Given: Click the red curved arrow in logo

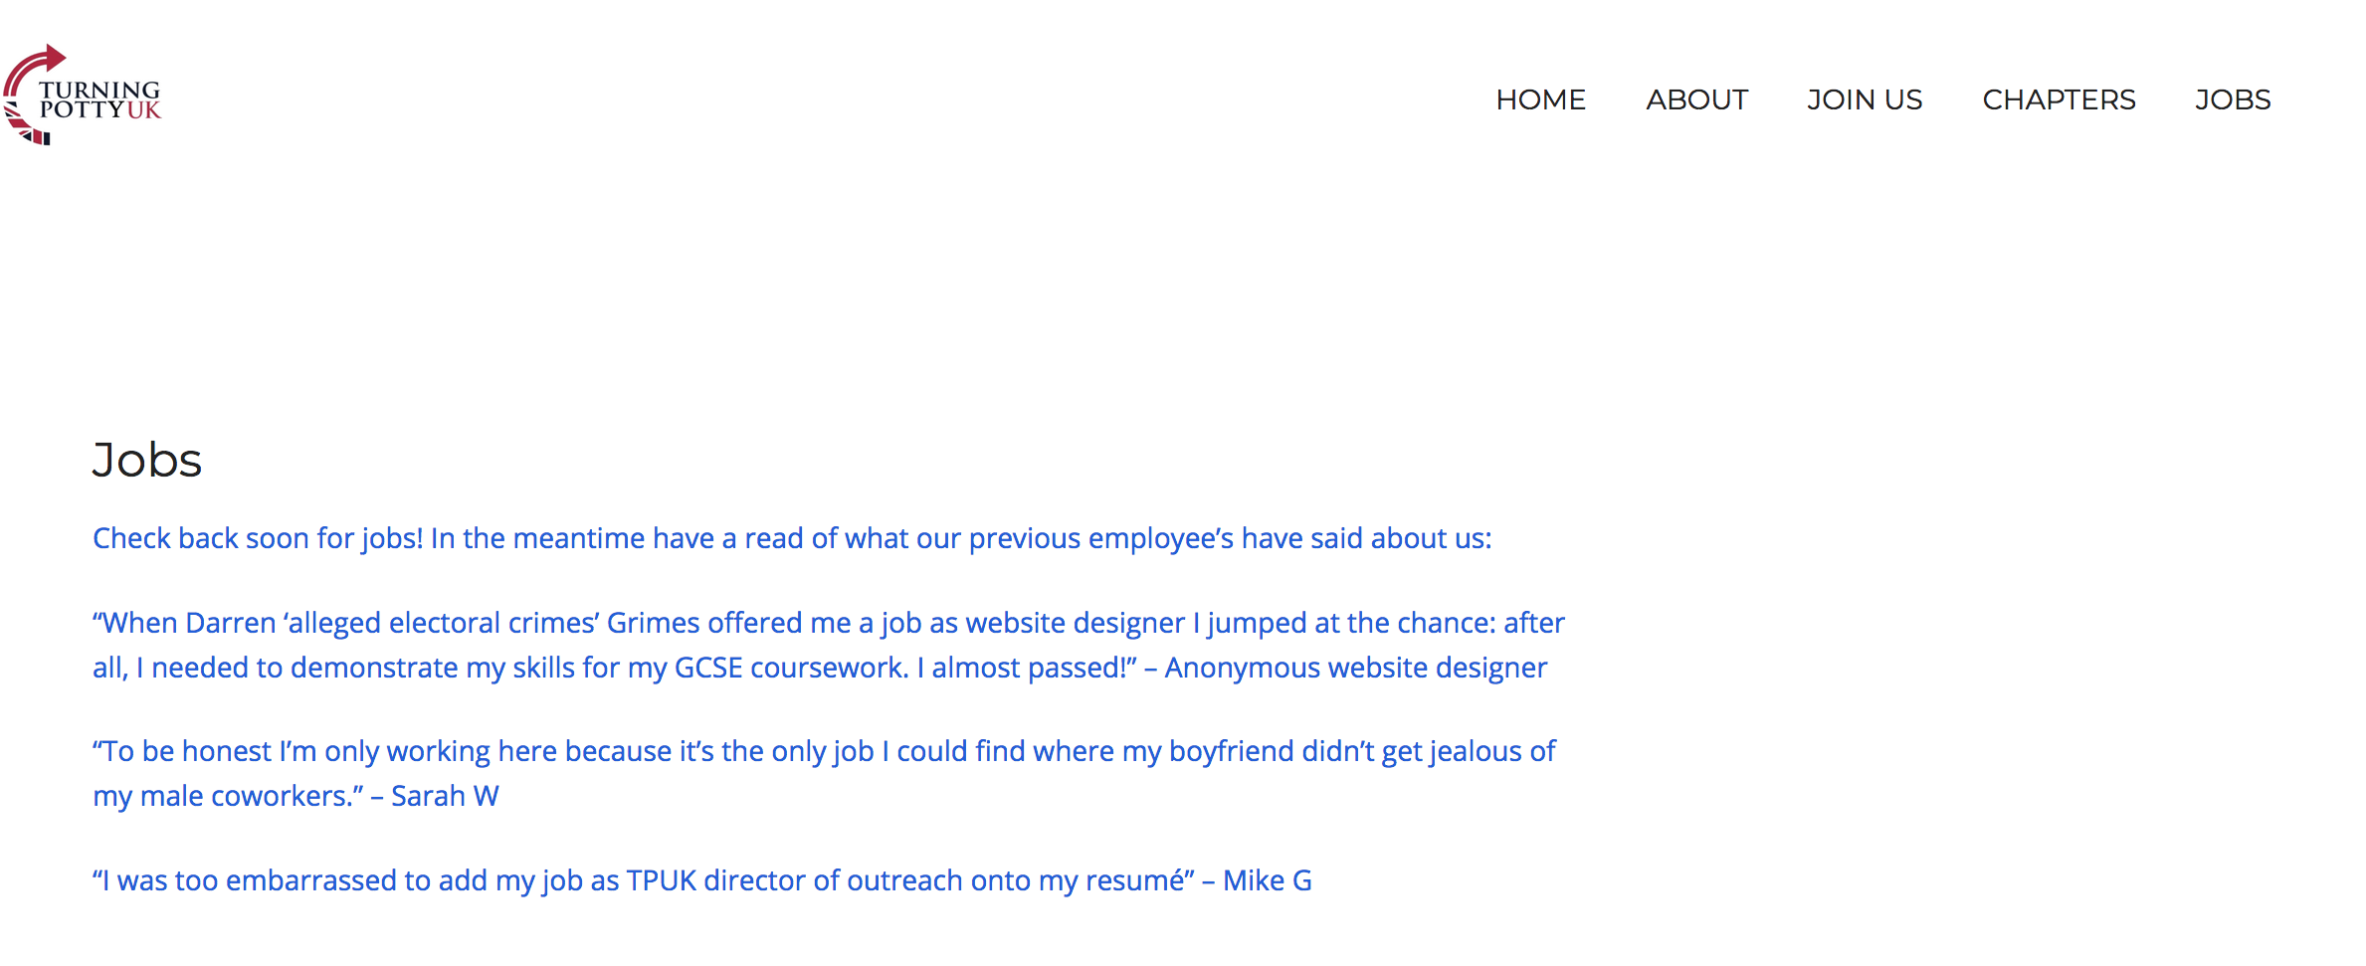Looking at the screenshot, I should (33, 70).
